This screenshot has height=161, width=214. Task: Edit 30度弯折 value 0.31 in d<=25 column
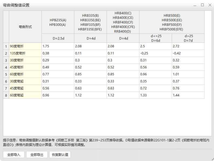tap(156, 60)
